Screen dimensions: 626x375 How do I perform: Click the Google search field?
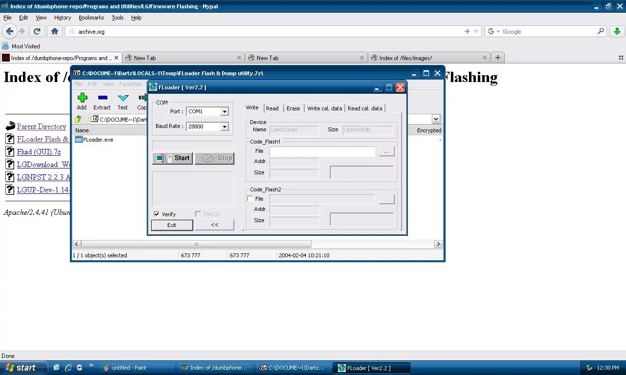pos(549,31)
